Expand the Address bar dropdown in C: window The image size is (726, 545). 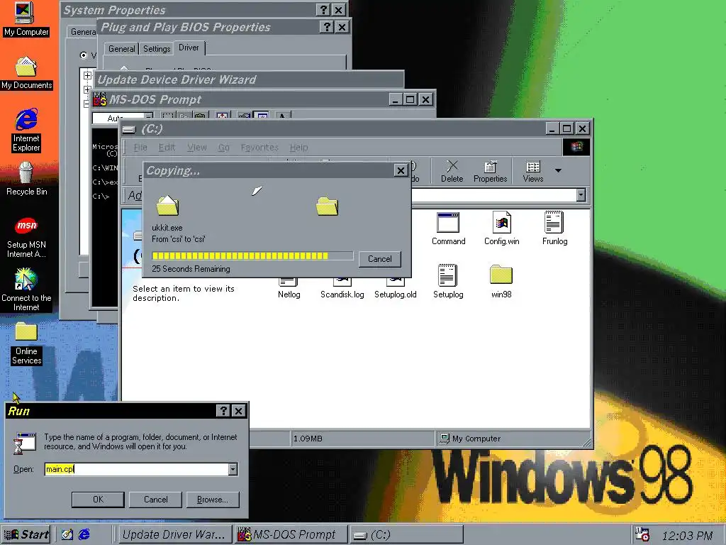coord(581,195)
